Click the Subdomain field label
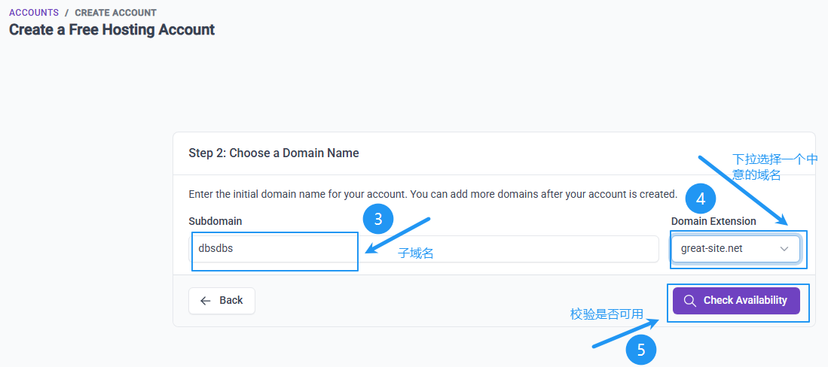The height and width of the screenshot is (367, 828). coord(215,221)
